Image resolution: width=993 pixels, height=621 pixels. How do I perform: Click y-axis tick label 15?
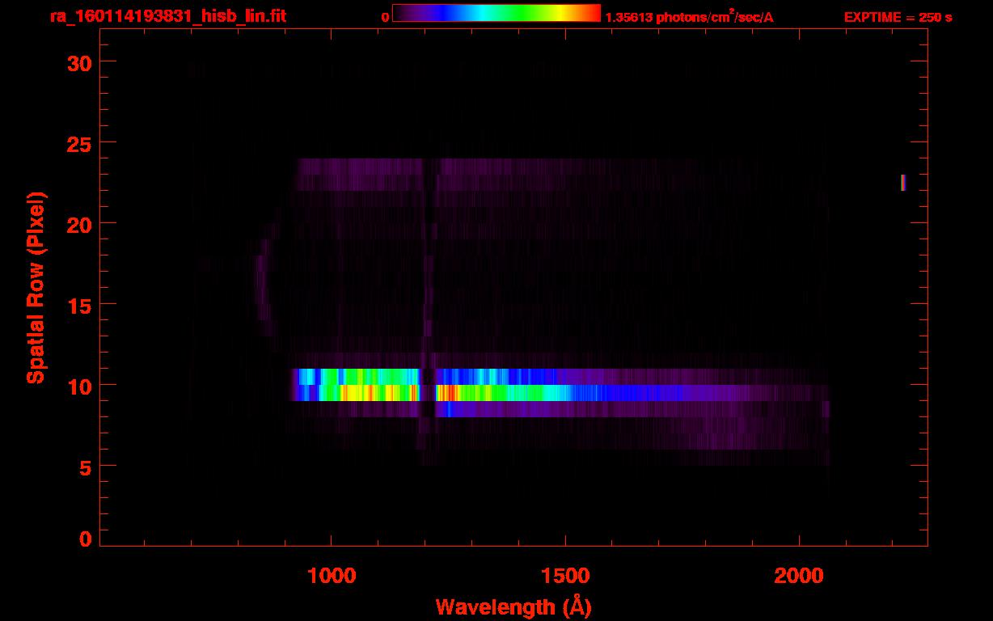(x=78, y=305)
